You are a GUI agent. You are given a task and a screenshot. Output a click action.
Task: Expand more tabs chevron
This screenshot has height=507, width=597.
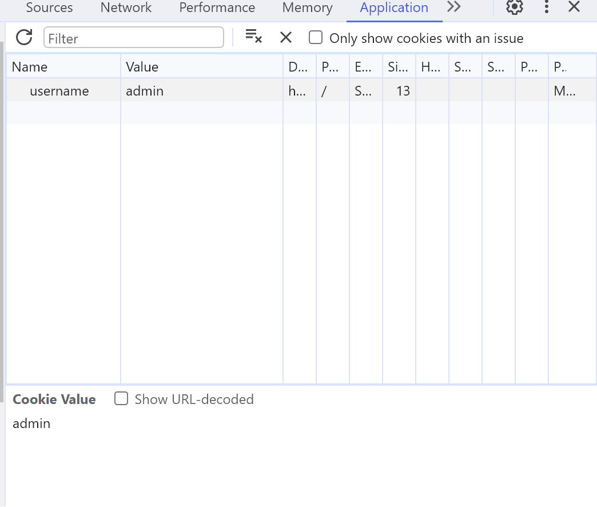coord(454,7)
